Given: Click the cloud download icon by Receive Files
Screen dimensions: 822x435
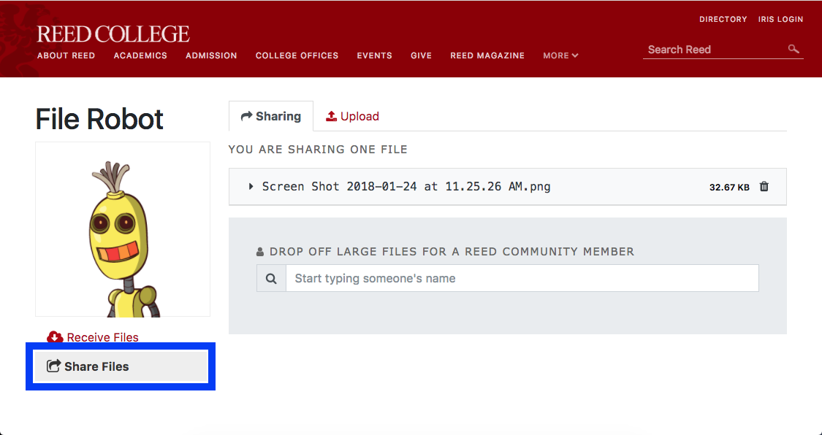Looking at the screenshot, I should click(55, 337).
